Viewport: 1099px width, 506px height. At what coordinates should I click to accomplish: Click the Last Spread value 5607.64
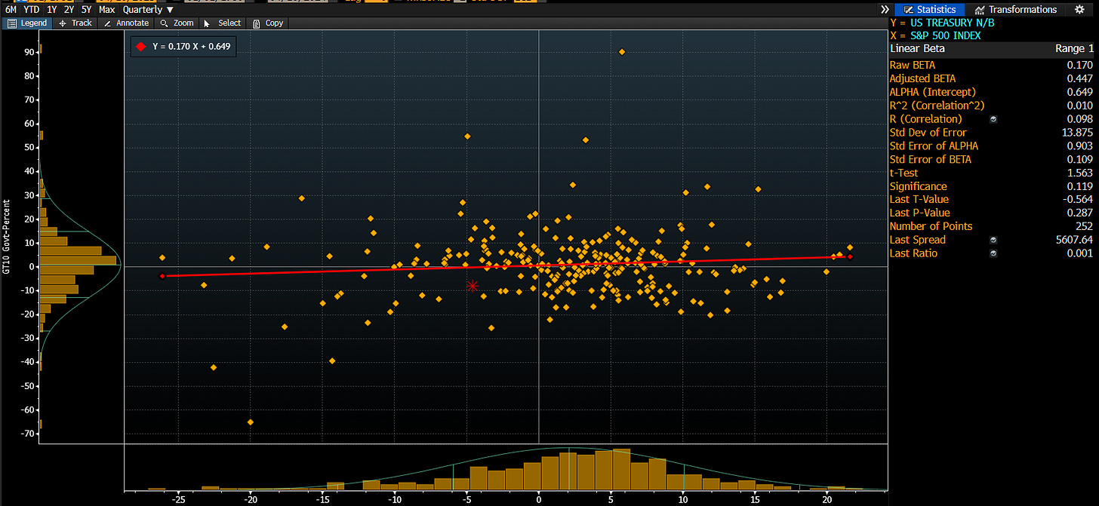click(1075, 240)
